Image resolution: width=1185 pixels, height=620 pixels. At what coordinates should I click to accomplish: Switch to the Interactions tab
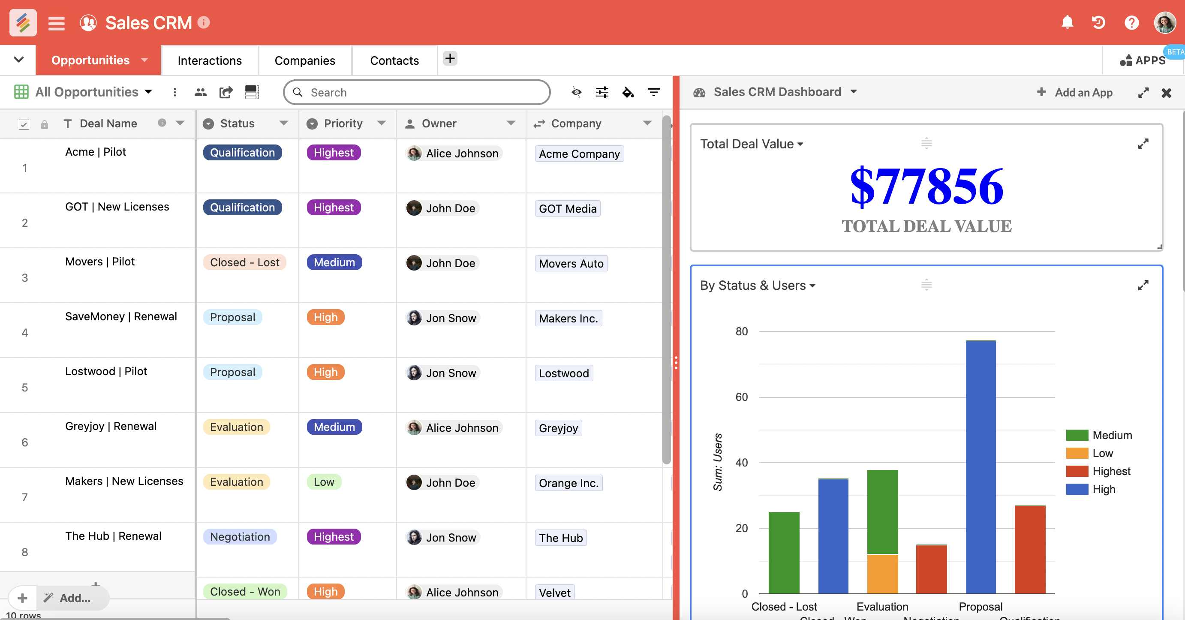click(x=210, y=60)
